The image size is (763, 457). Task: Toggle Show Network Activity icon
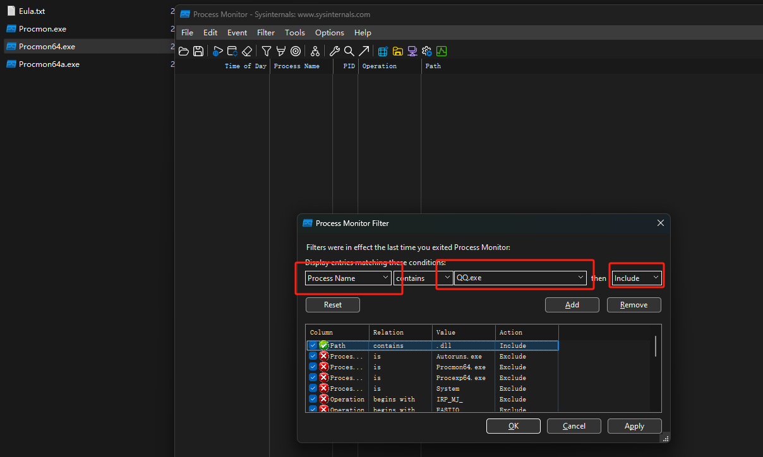[x=412, y=51]
